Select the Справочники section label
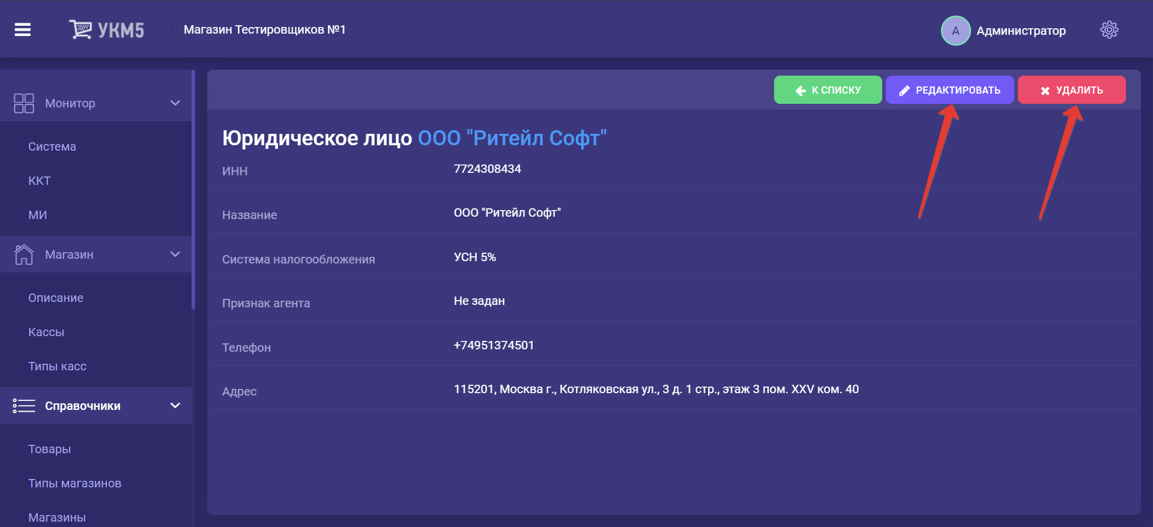This screenshot has width=1153, height=527. [83, 406]
